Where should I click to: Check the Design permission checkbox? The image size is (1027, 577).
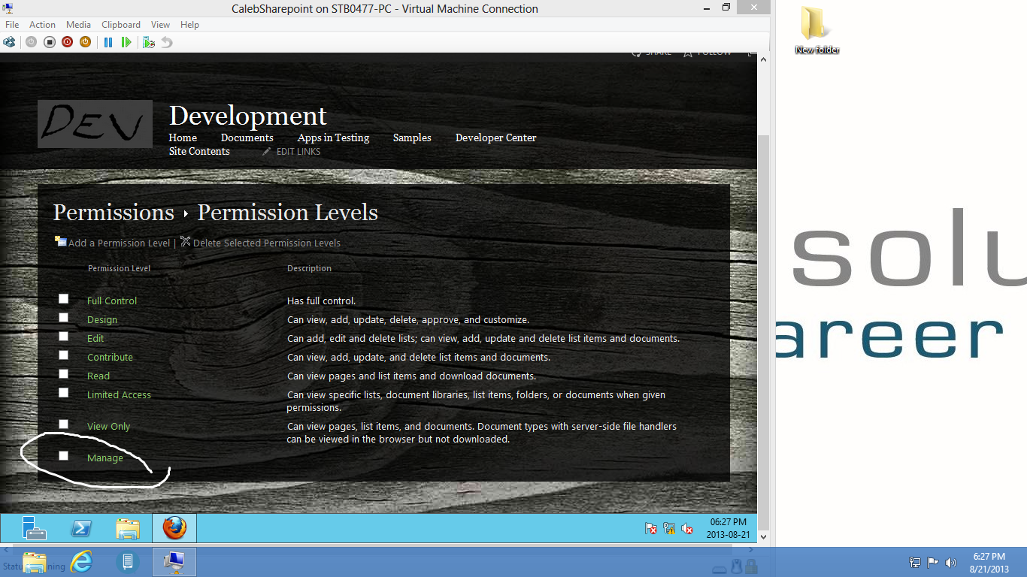[x=64, y=318]
